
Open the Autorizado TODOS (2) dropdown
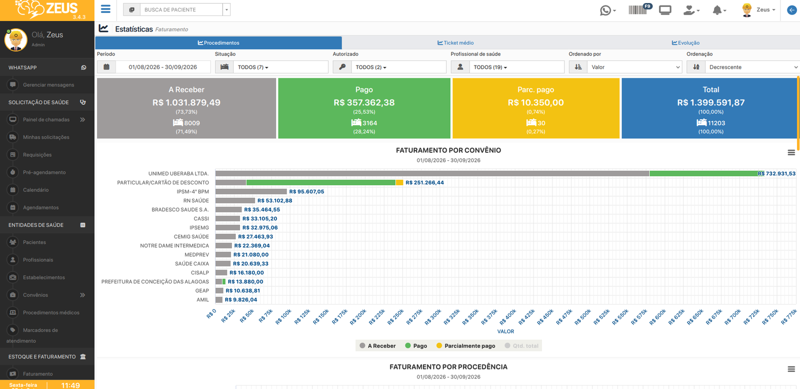coord(399,67)
